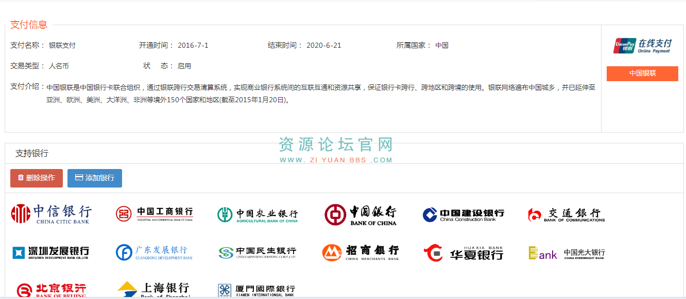Image resolution: width=686 pixels, height=299 pixels.
Task: Select the Guangdong Development Bank logo
Action: 155,252
